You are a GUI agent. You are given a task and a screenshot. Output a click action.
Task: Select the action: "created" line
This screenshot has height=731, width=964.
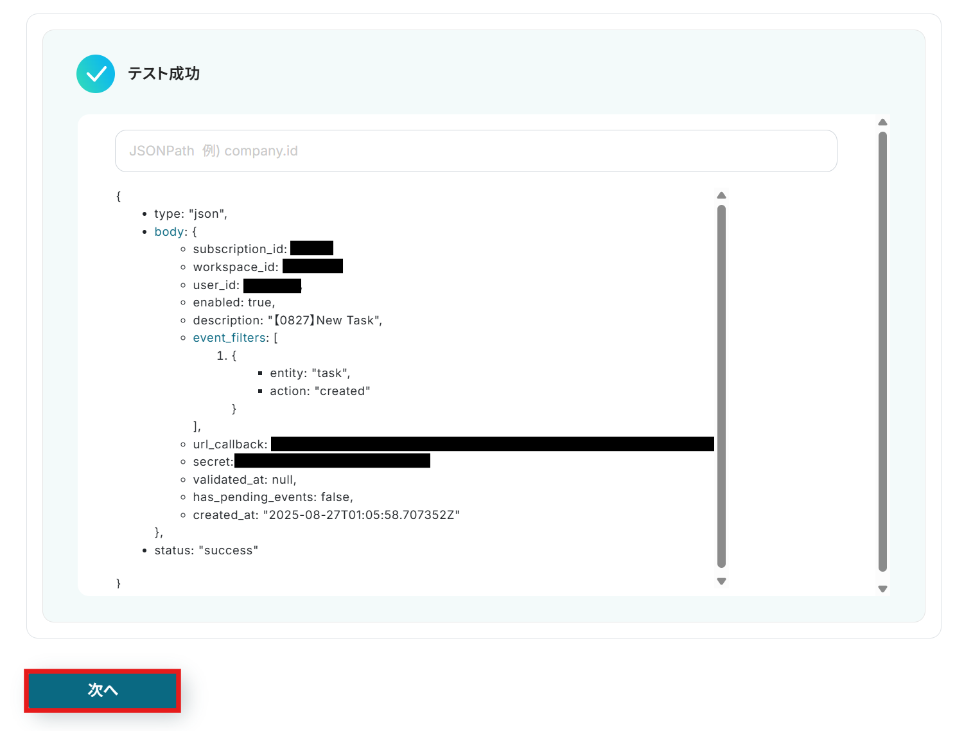coord(320,391)
